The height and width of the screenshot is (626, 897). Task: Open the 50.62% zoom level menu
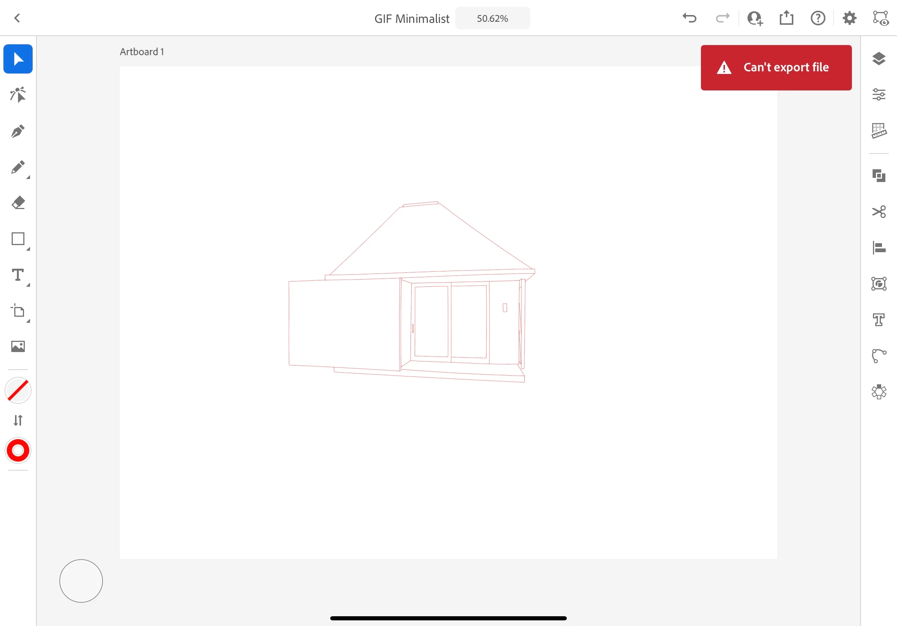click(492, 18)
